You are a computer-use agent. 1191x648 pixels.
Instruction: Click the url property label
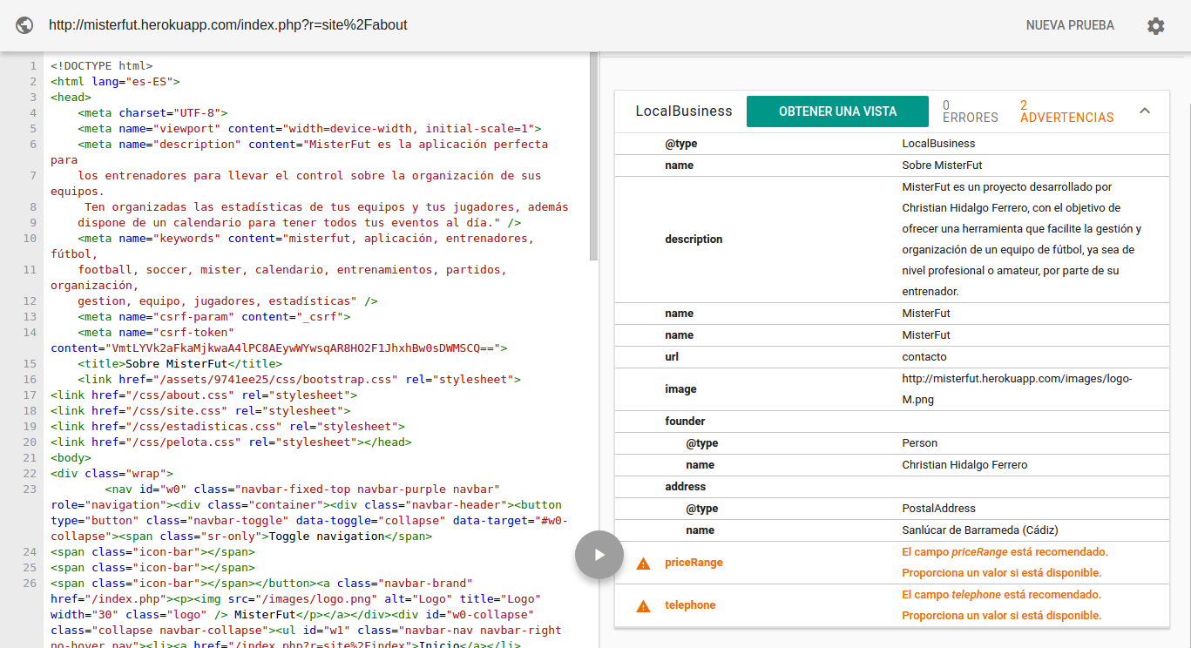pyautogui.click(x=672, y=357)
